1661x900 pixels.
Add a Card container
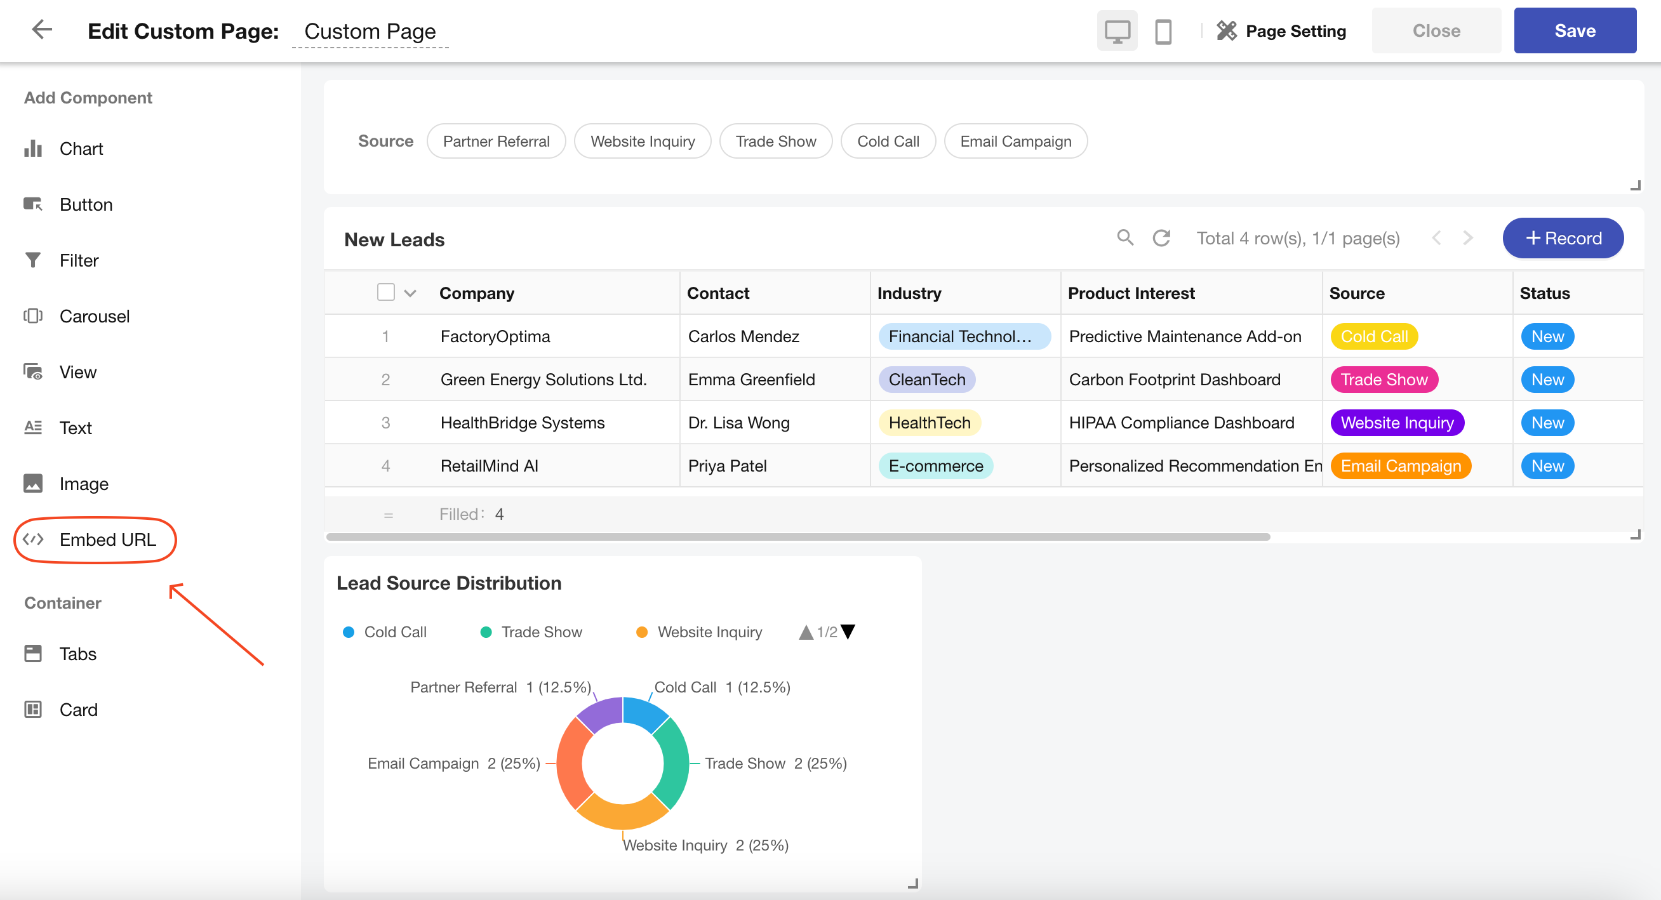click(78, 710)
